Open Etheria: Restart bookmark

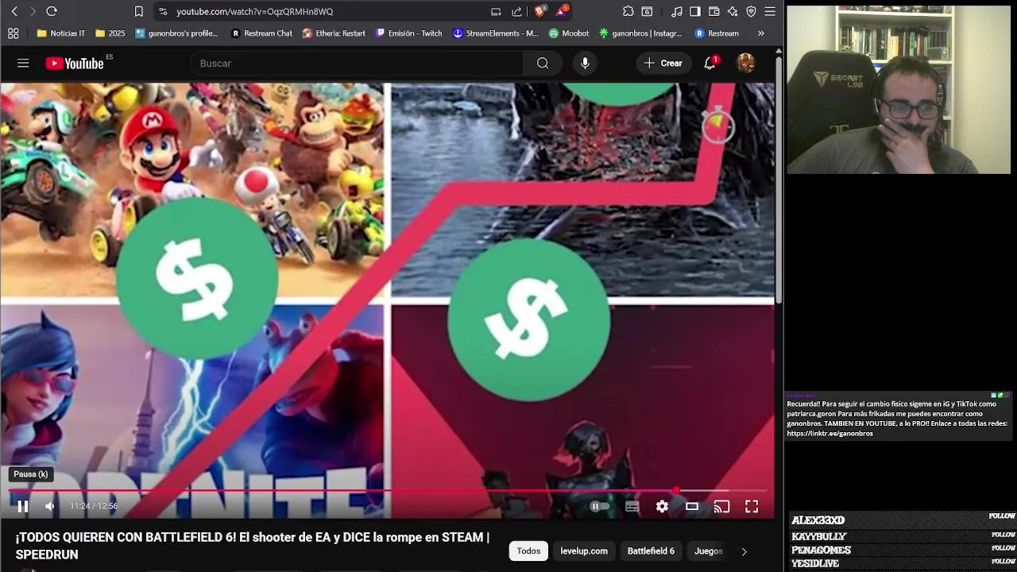point(334,33)
